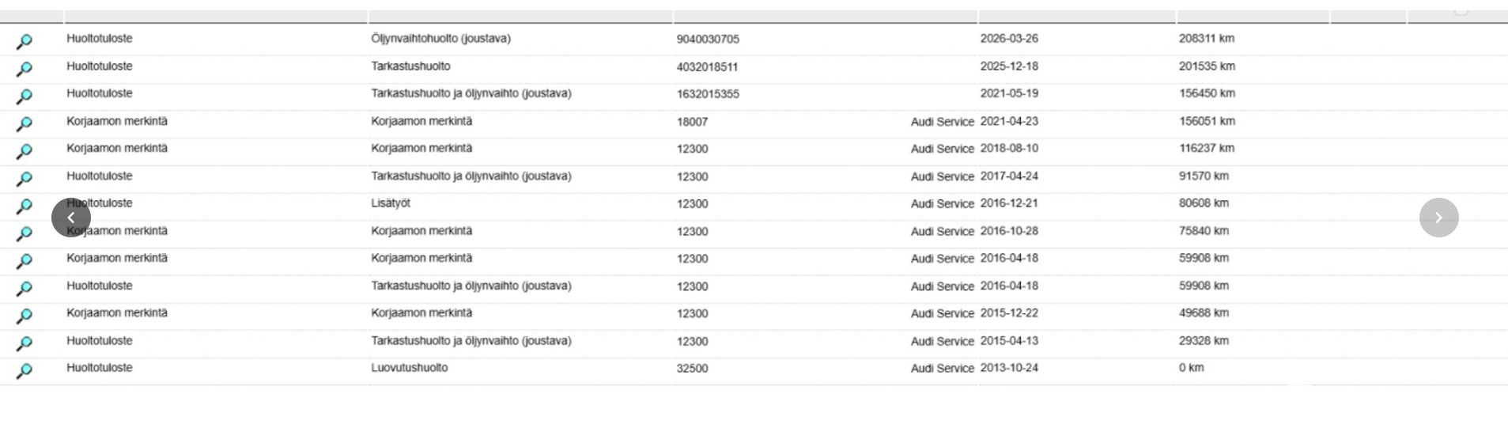This screenshot has width=1508, height=428.
Task: Select dealer number 9040030705
Action: pyautogui.click(x=708, y=39)
